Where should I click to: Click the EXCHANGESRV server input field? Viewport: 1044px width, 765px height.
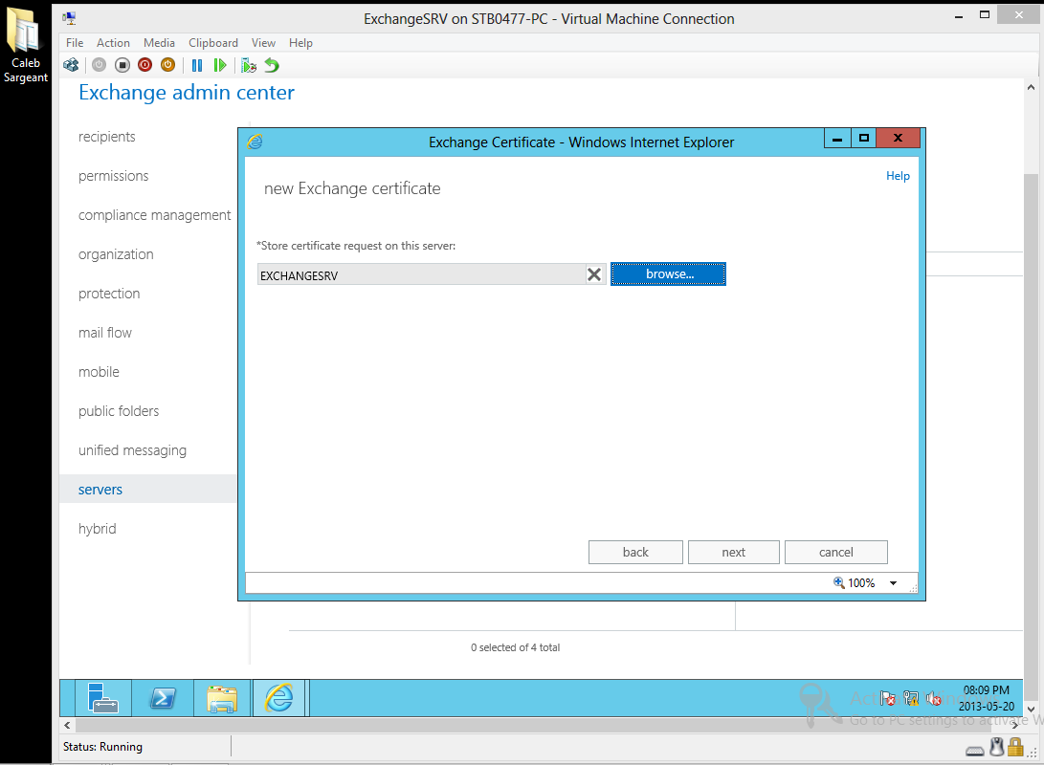pos(421,274)
